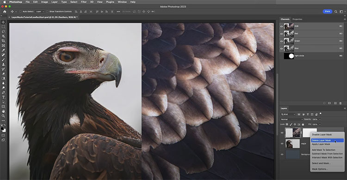Delete current channel with trash icon
The width and height of the screenshot is (347, 180).
(x=341, y=103)
